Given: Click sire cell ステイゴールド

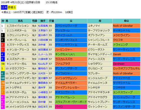Looking at the screenshot, I should 71,35.
